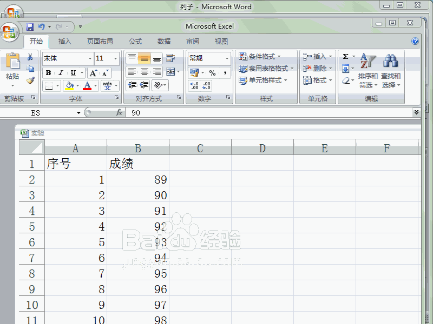Activate the Format Painter brush
The image size is (433, 324).
(30, 80)
